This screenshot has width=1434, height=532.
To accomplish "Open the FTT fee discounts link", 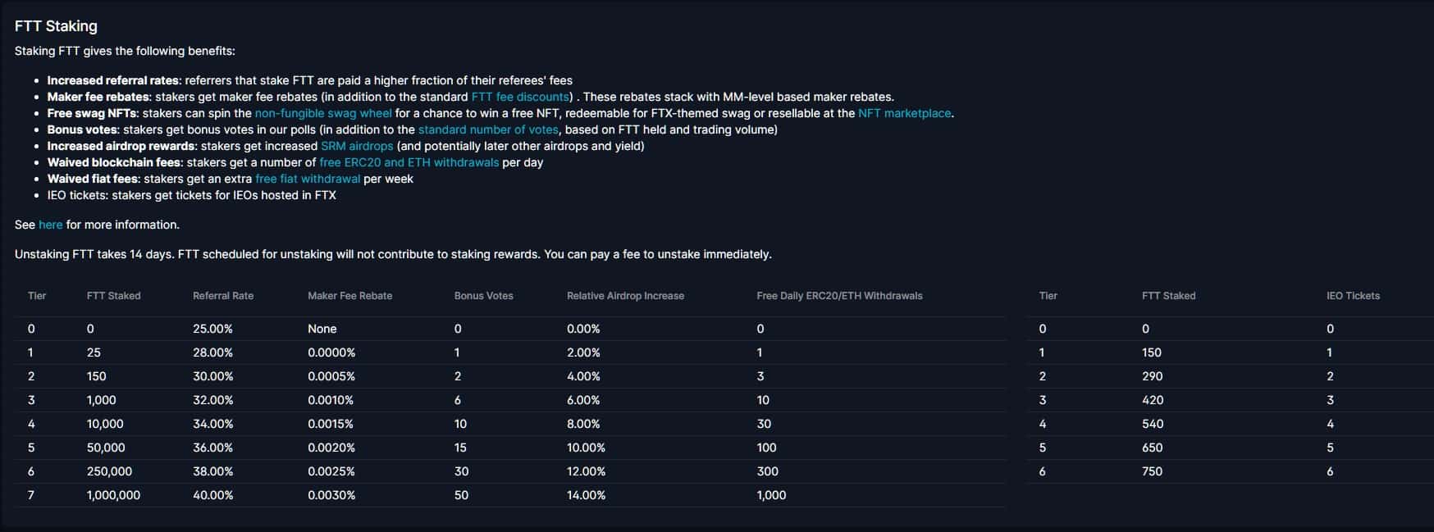I will [520, 97].
